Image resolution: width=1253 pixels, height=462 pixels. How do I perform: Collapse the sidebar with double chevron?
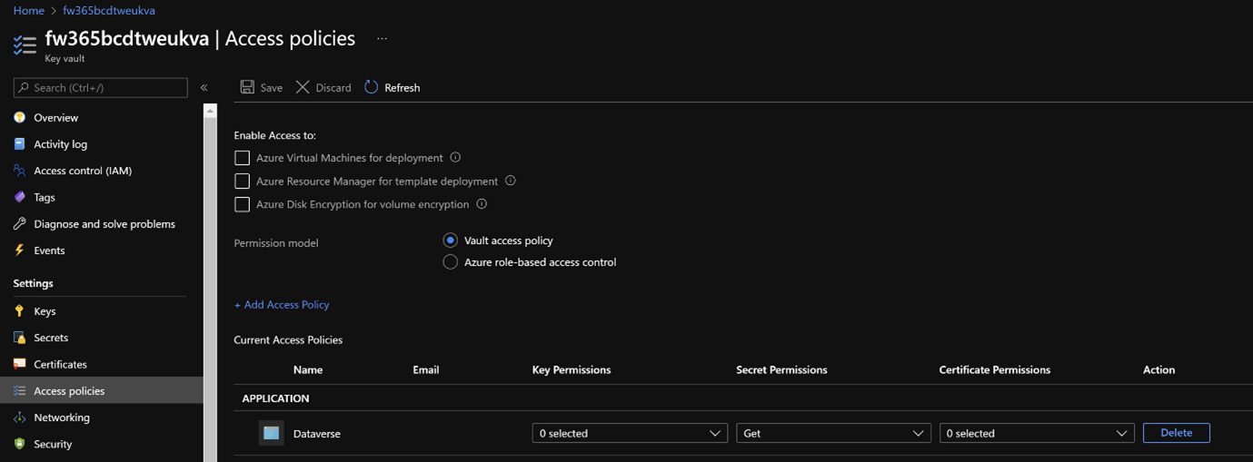click(x=204, y=88)
